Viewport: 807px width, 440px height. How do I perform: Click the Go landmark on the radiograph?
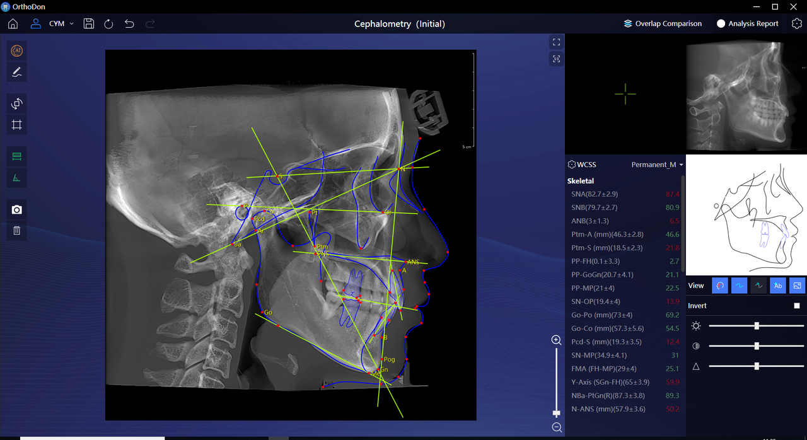262,311
